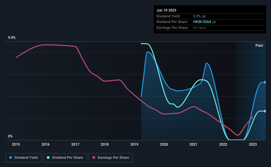This screenshot has height=167, width=271.
Task: Click the 0% y-axis label
Action: (10, 136)
